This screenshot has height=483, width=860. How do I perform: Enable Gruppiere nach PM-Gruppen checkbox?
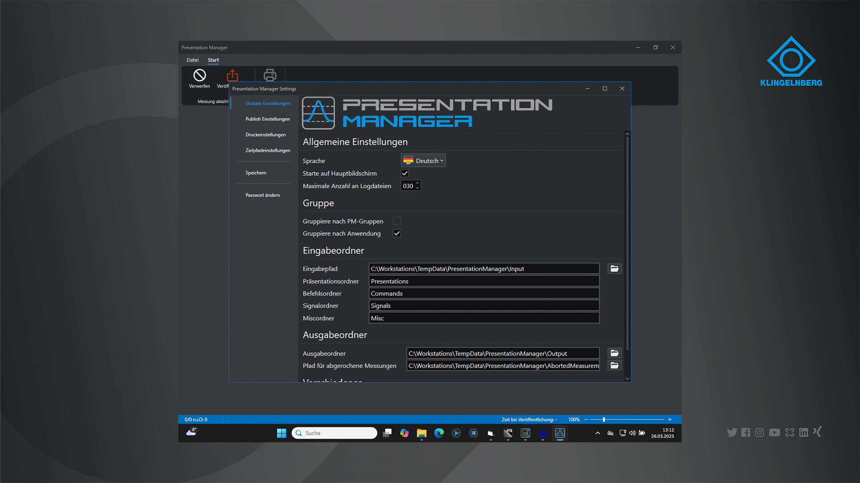tap(397, 221)
